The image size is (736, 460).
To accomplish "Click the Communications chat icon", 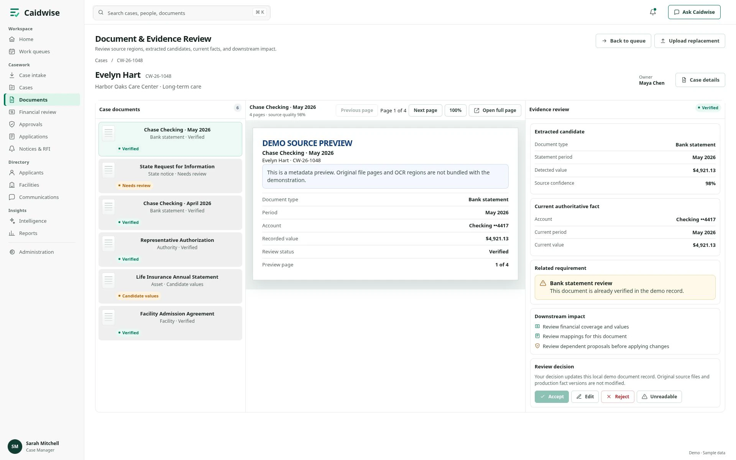I will point(12,197).
